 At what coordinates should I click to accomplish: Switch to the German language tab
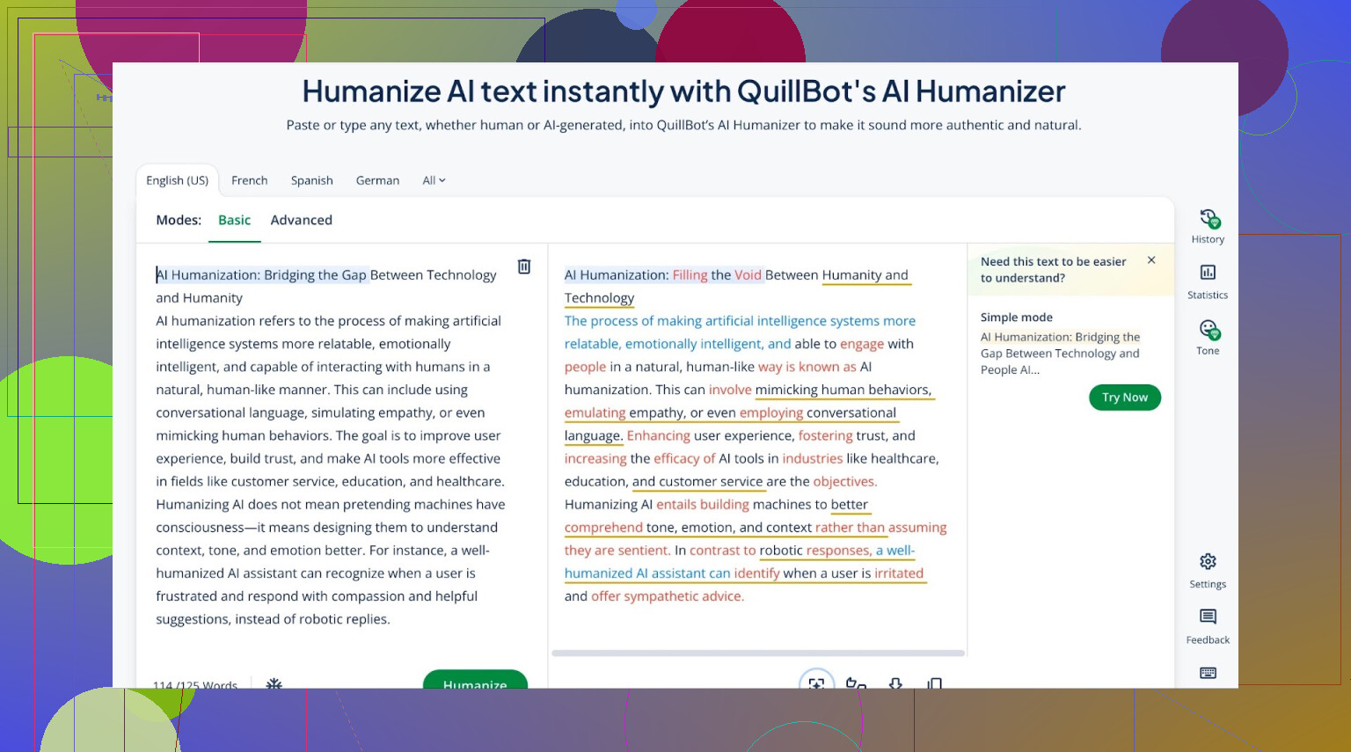click(x=377, y=180)
